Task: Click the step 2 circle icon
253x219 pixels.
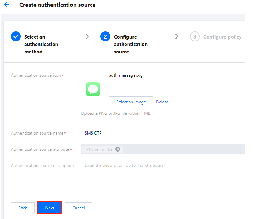Action: tap(105, 36)
